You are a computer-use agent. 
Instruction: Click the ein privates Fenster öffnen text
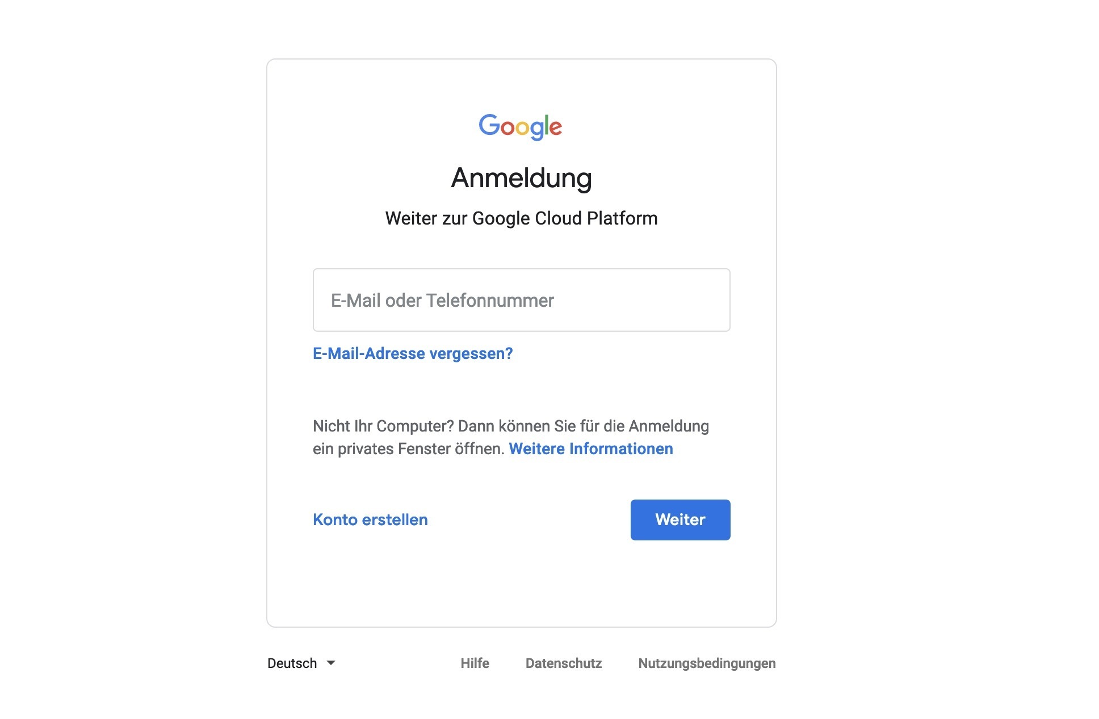(x=408, y=449)
